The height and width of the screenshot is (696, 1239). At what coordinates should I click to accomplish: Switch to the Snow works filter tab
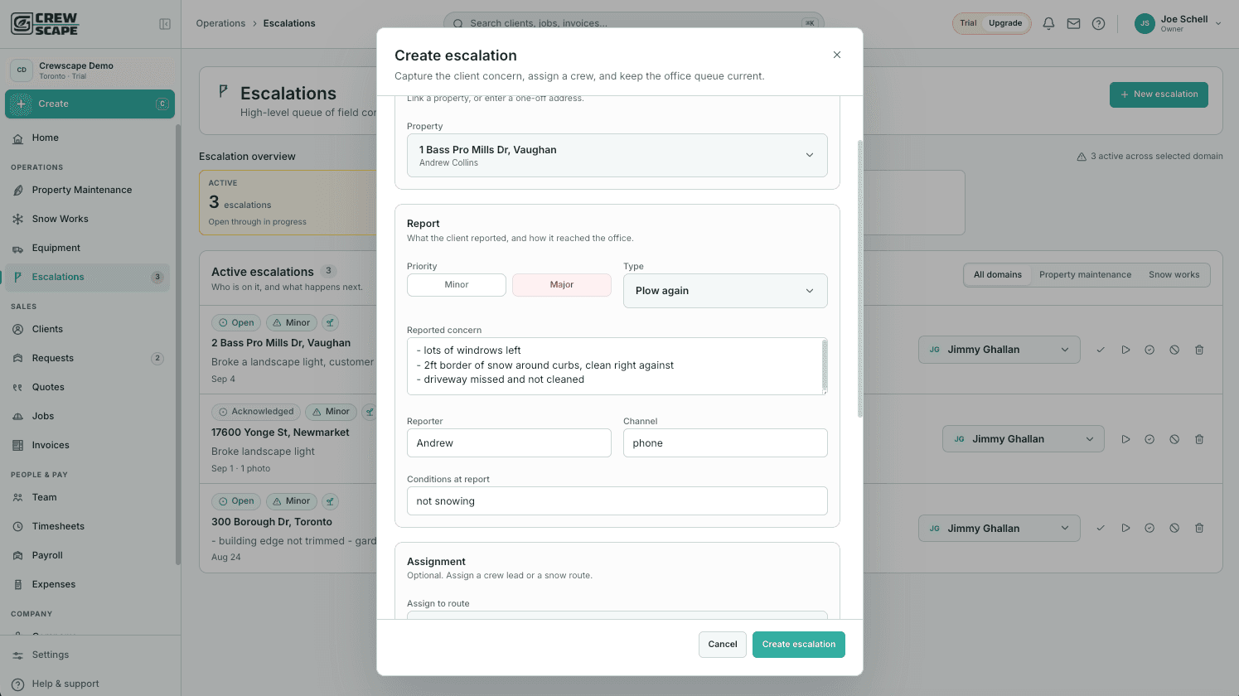point(1174,275)
